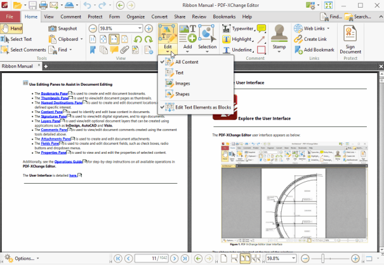
Task: Expand the Web Links dropdown
Action: pos(328,29)
